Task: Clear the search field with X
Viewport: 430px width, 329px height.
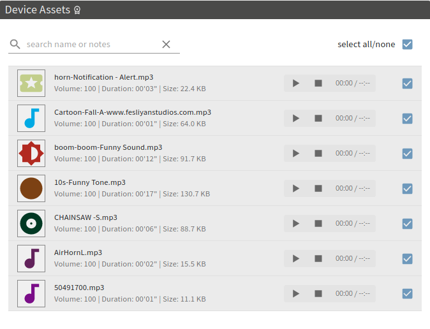Action: coord(166,44)
